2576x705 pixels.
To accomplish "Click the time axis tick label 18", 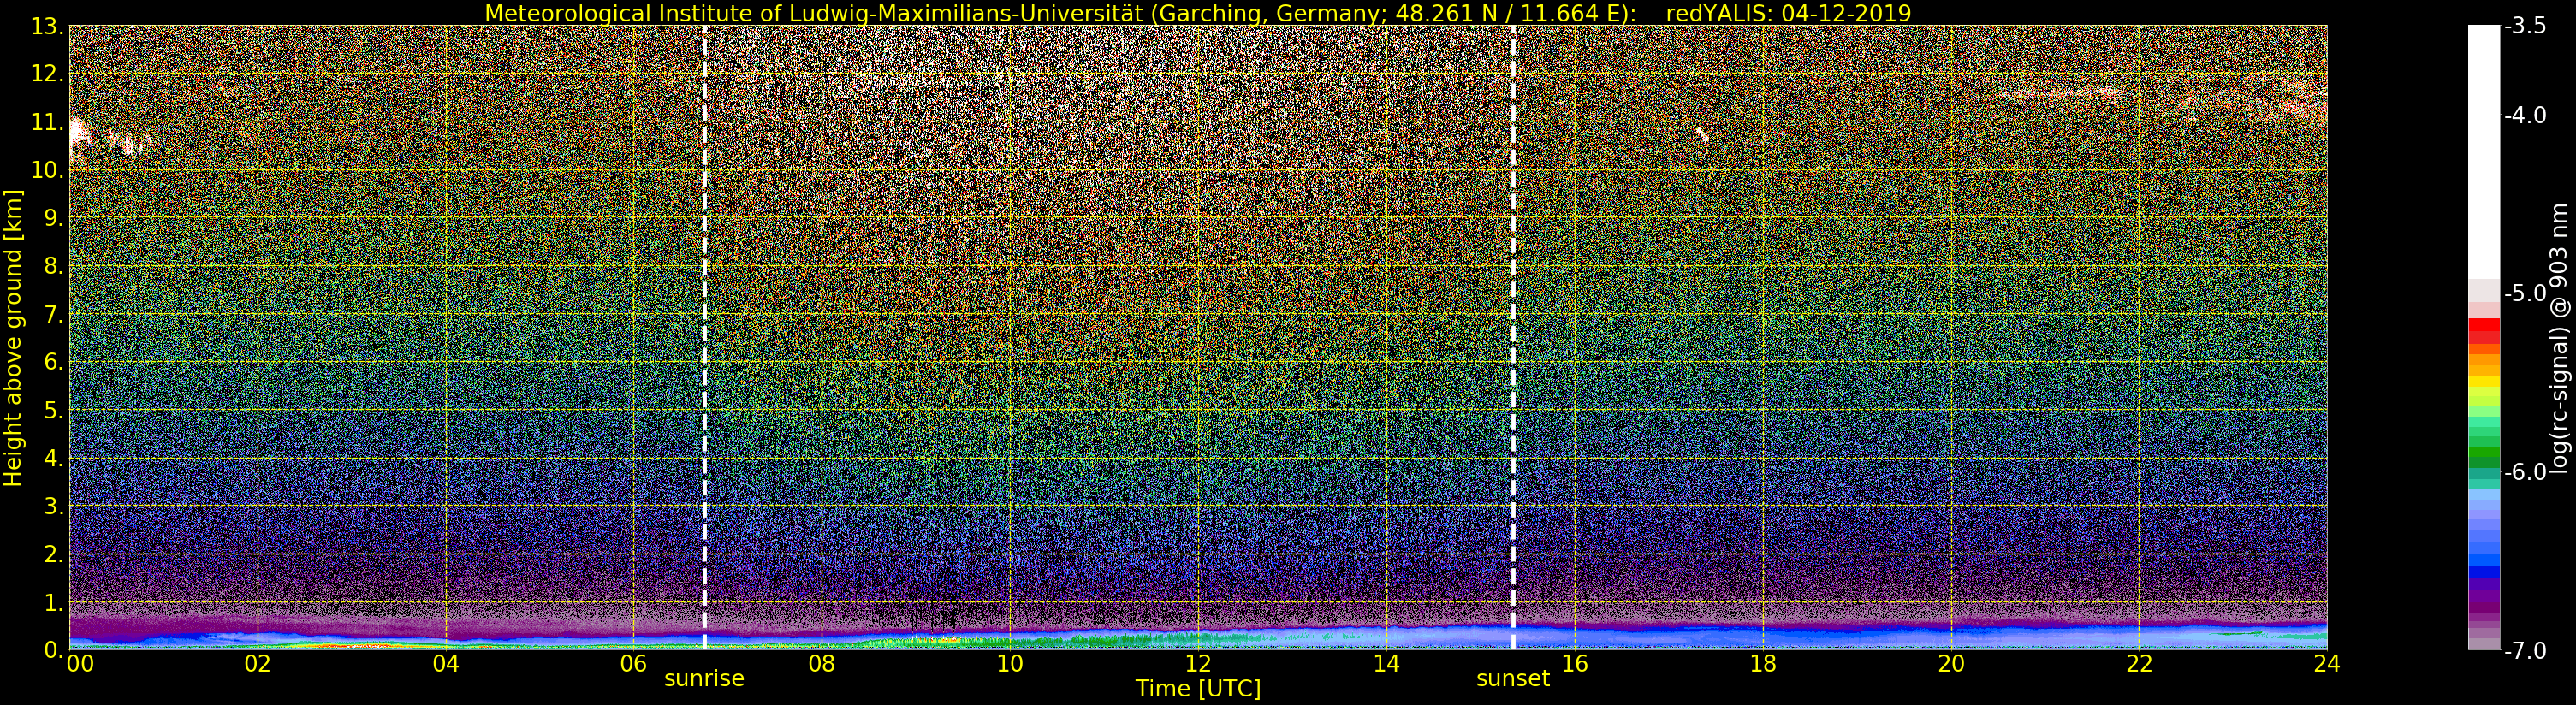I will click(x=1762, y=664).
